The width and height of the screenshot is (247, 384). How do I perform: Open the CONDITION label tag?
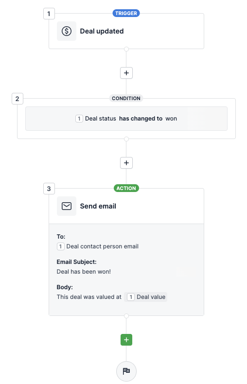(x=126, y=98)
